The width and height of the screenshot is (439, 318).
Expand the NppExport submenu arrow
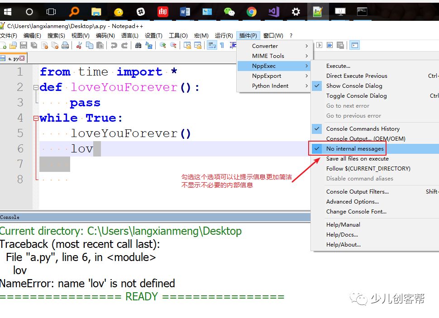[x=306, y=76]
